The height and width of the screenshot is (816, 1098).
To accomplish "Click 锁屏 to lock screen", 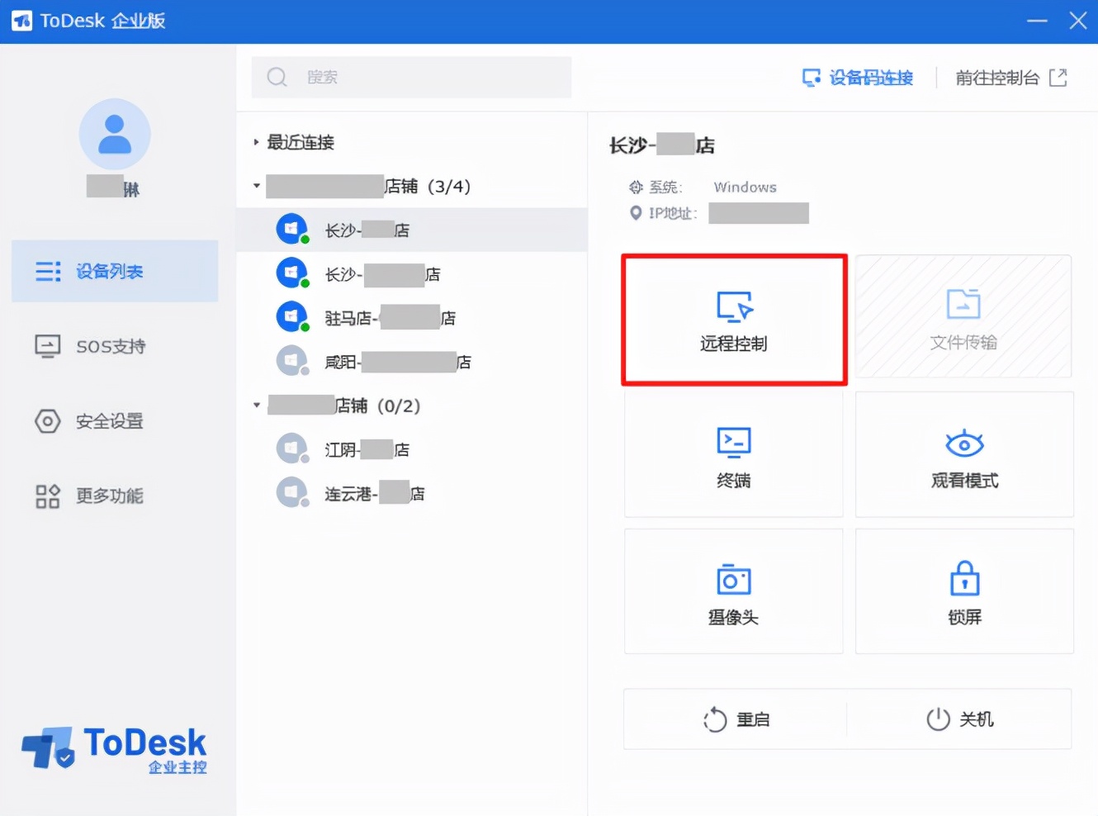I will (964, 591).
